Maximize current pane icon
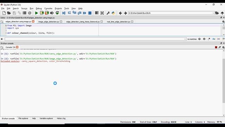Screen dimensions: 225x127 97,13
